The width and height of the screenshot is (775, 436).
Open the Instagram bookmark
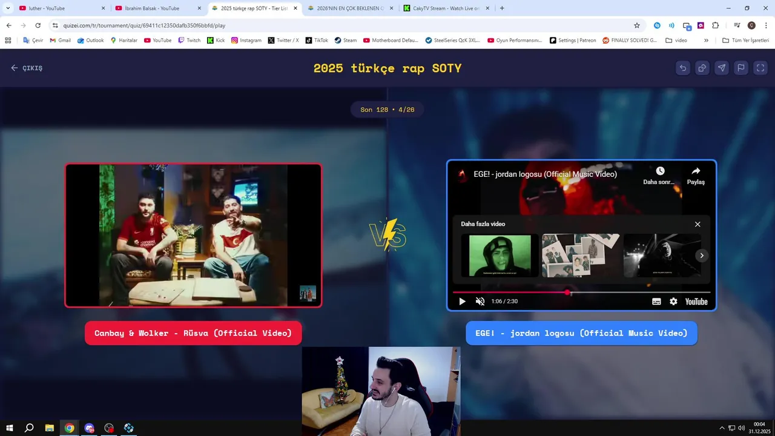coord(246,40)
